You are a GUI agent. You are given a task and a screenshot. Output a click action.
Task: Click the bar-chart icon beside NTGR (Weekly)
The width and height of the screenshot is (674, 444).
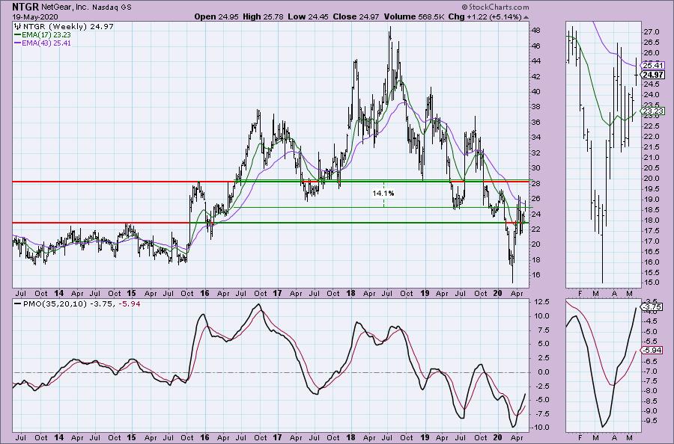click(x=19, y=27)
